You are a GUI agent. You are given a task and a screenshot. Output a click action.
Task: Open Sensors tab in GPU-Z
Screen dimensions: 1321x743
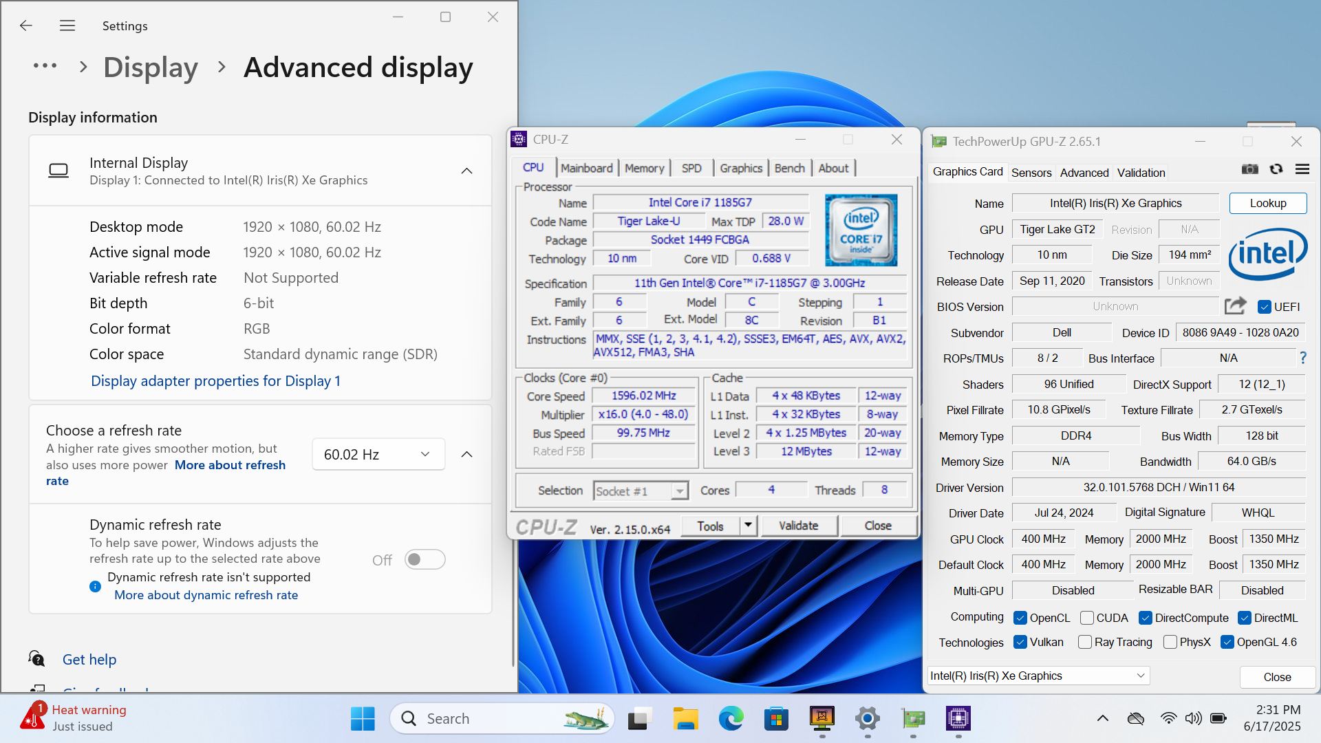1031,173
